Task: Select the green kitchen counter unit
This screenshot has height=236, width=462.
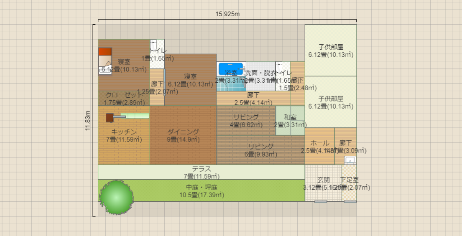Action: [x=135, y=116]
